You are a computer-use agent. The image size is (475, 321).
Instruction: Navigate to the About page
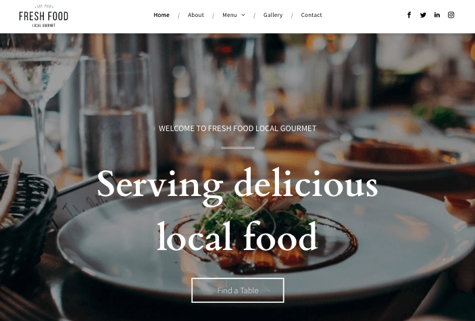[x=196, y=15]
